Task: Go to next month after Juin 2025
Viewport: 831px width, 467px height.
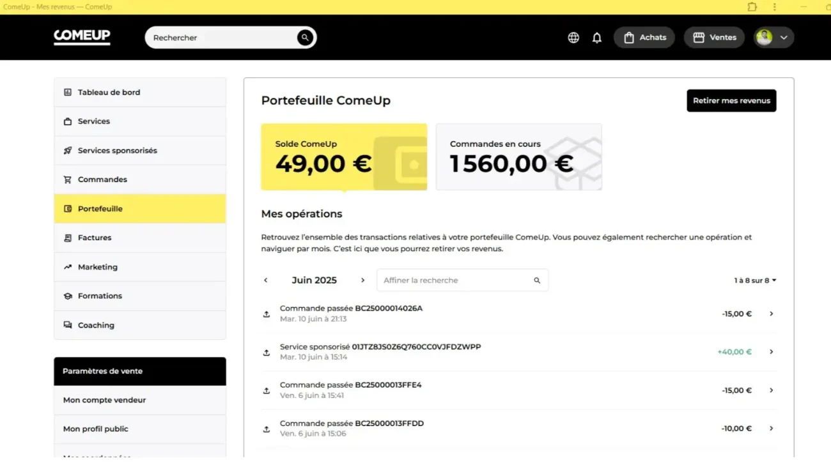Action: pyautogui.click(x=362, y=280)
